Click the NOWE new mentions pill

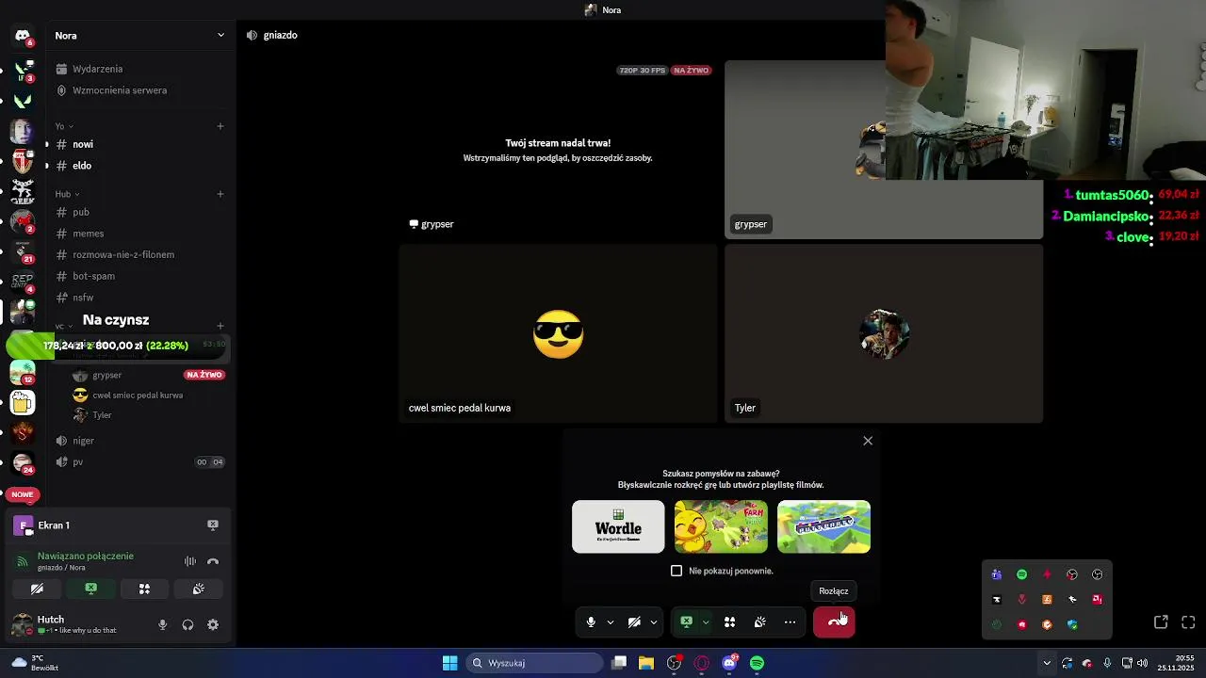(23, 494)
